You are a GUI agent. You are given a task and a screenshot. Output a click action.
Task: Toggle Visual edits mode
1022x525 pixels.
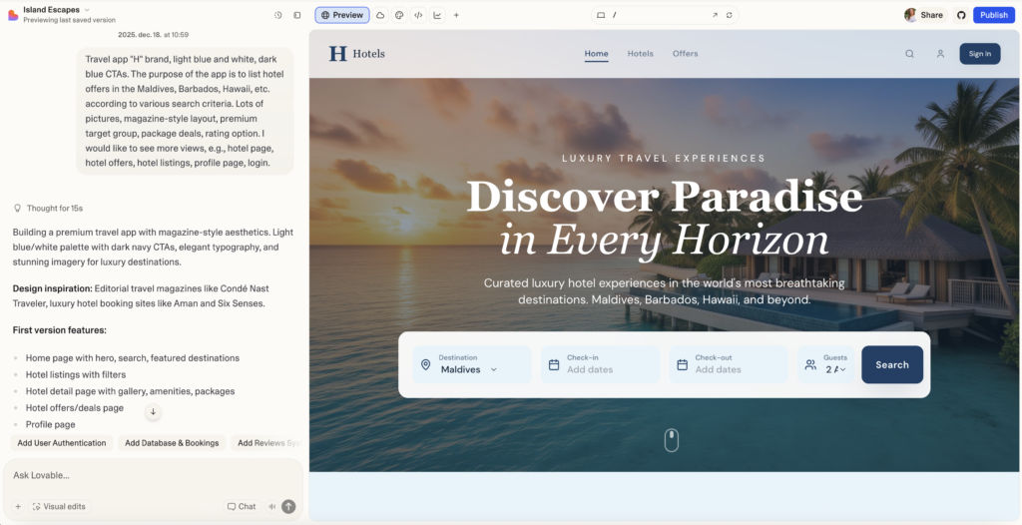coord(59,506)
